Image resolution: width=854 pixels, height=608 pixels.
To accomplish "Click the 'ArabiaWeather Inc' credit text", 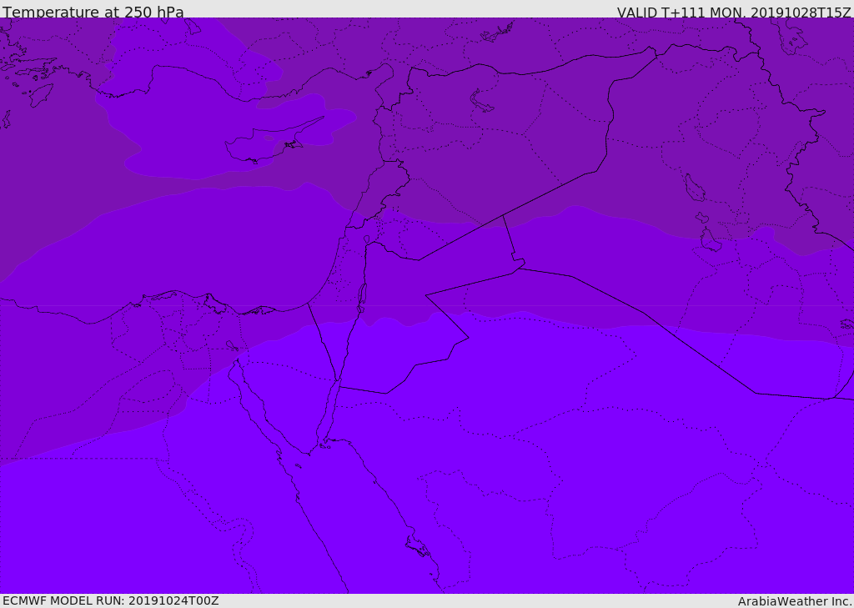I will 795,601.
